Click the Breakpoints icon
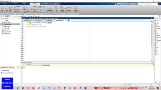Viewport: 161px width, 90px height. [50, 7]
